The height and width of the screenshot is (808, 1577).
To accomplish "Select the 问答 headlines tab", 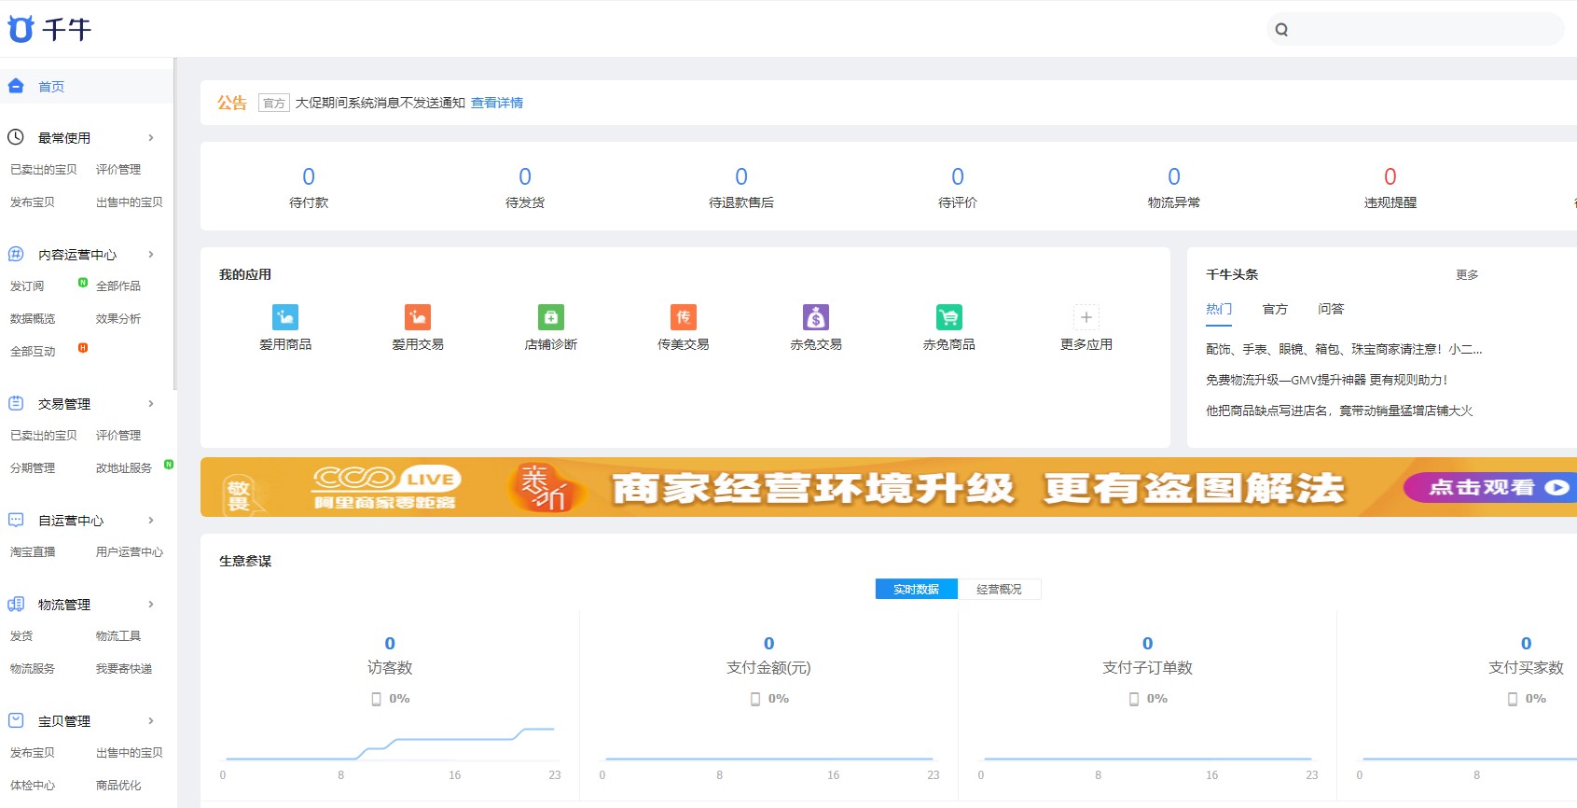I will coord(1331,309).
